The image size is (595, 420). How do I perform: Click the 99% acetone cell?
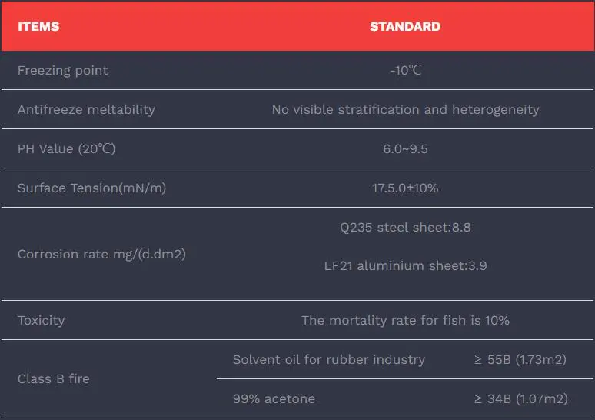(x=274, y=398)
